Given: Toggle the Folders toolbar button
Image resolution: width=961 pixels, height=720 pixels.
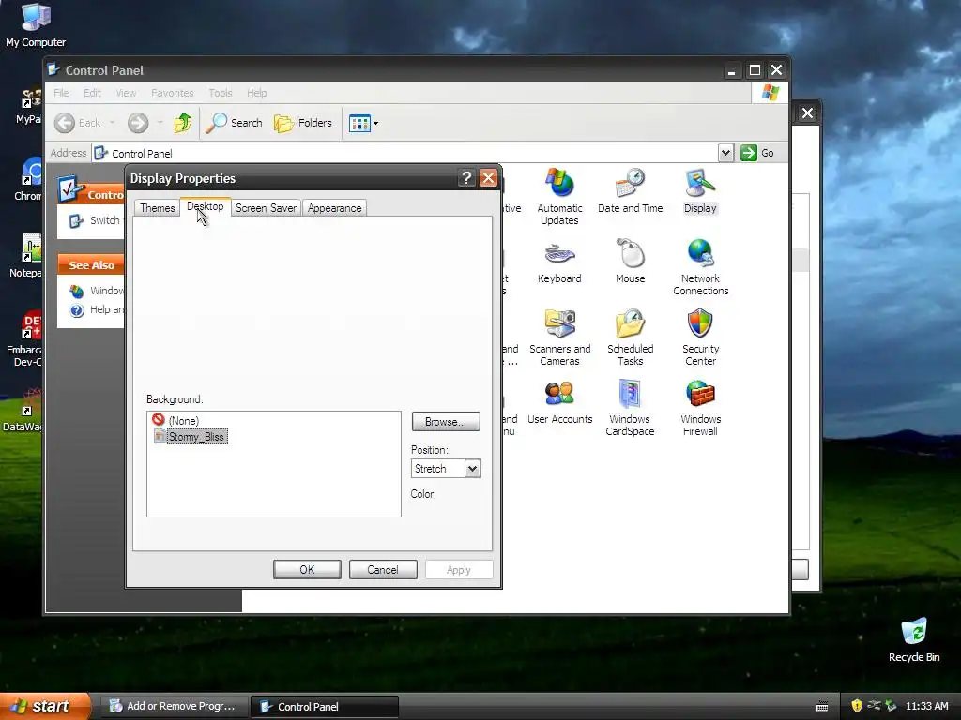Looking at the screenshot, I should 303,123.
